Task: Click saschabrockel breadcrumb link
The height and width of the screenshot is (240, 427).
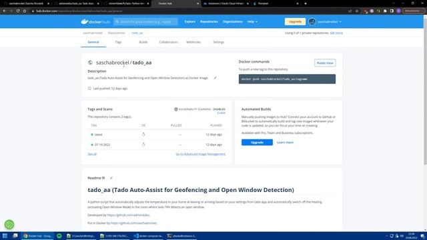Action: coord(93,33)
